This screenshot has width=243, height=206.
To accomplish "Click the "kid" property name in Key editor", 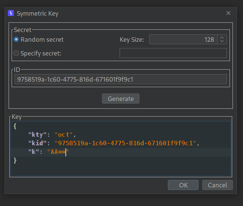I will [38, 143].
